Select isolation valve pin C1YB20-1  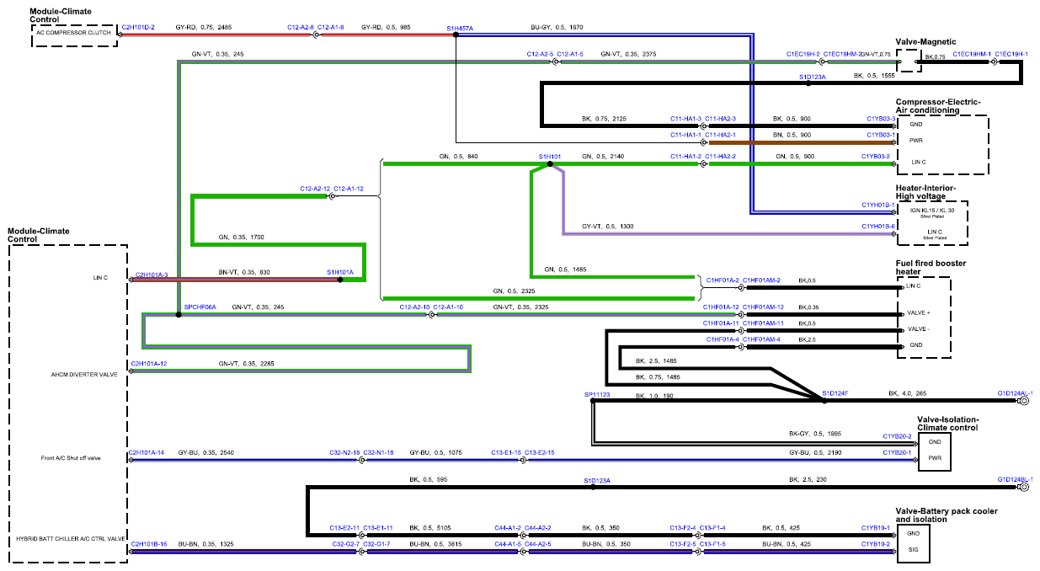(x=898, y=452)
